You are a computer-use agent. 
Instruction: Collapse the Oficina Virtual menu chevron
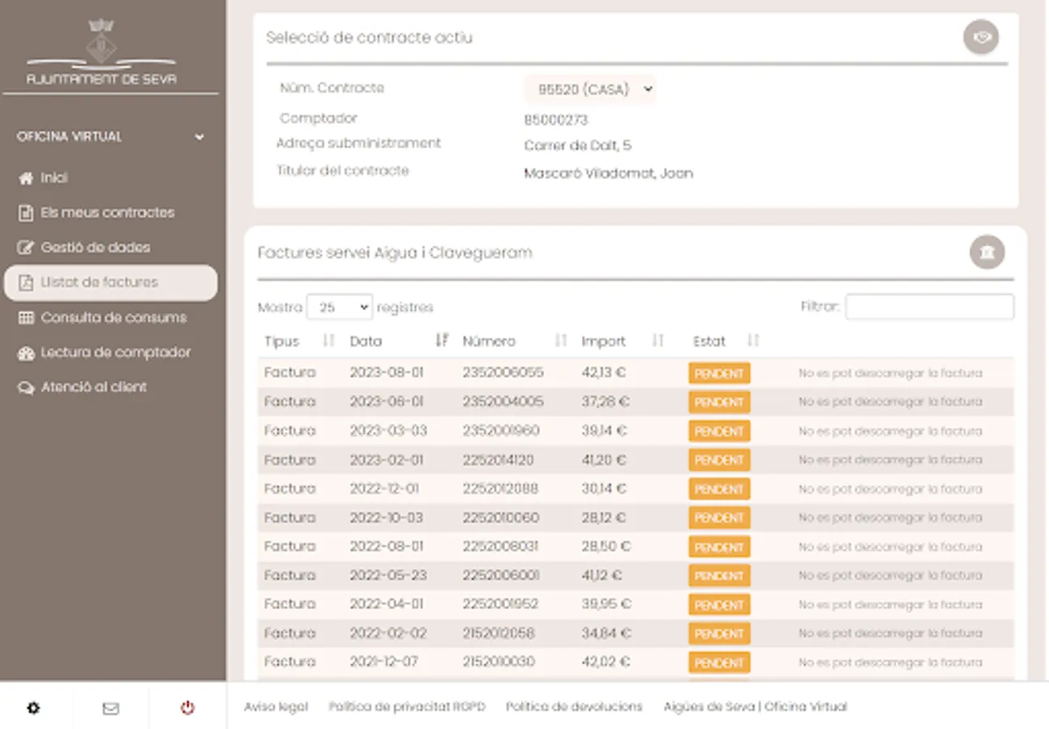[199, 137]
